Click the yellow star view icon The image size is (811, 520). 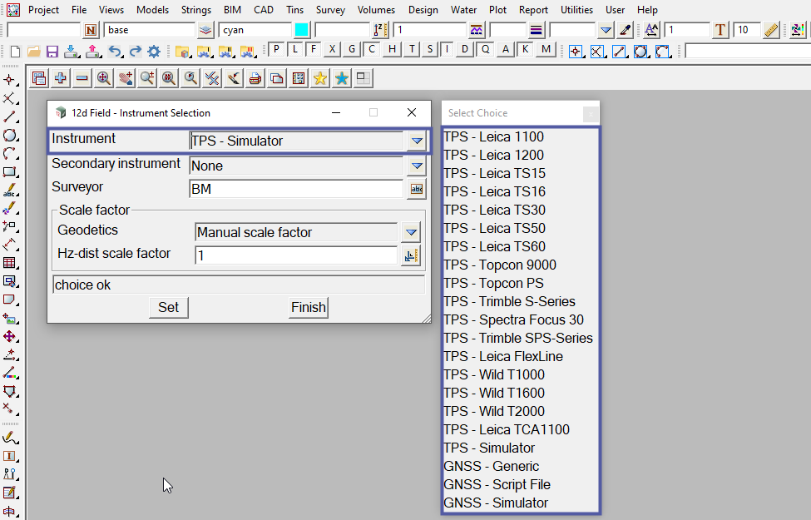coord(320,79)
